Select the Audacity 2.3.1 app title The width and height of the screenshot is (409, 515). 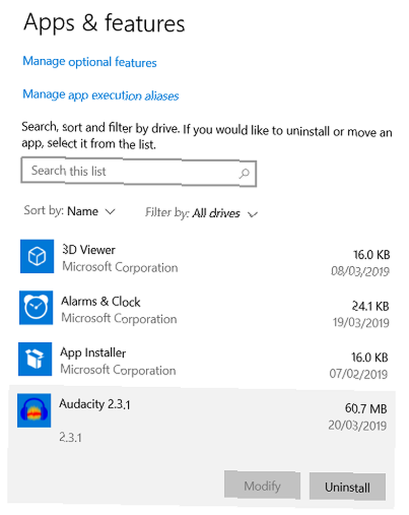95,404
